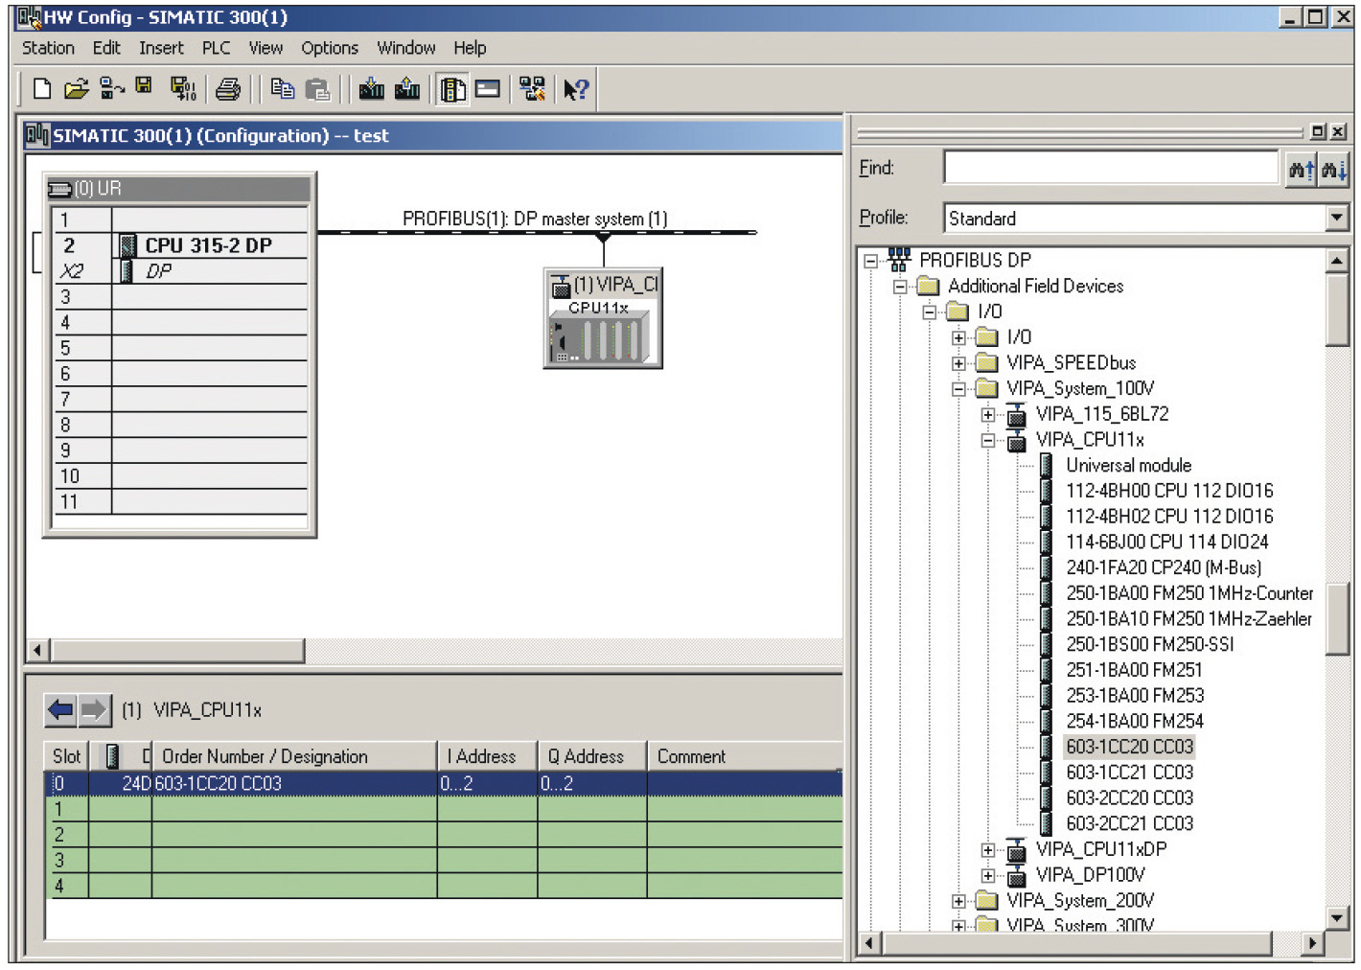Select 603-2CC21 CC03 catalog entry
The height and width of the screenshot is (970, 1361).
(x=1129, y=823)
